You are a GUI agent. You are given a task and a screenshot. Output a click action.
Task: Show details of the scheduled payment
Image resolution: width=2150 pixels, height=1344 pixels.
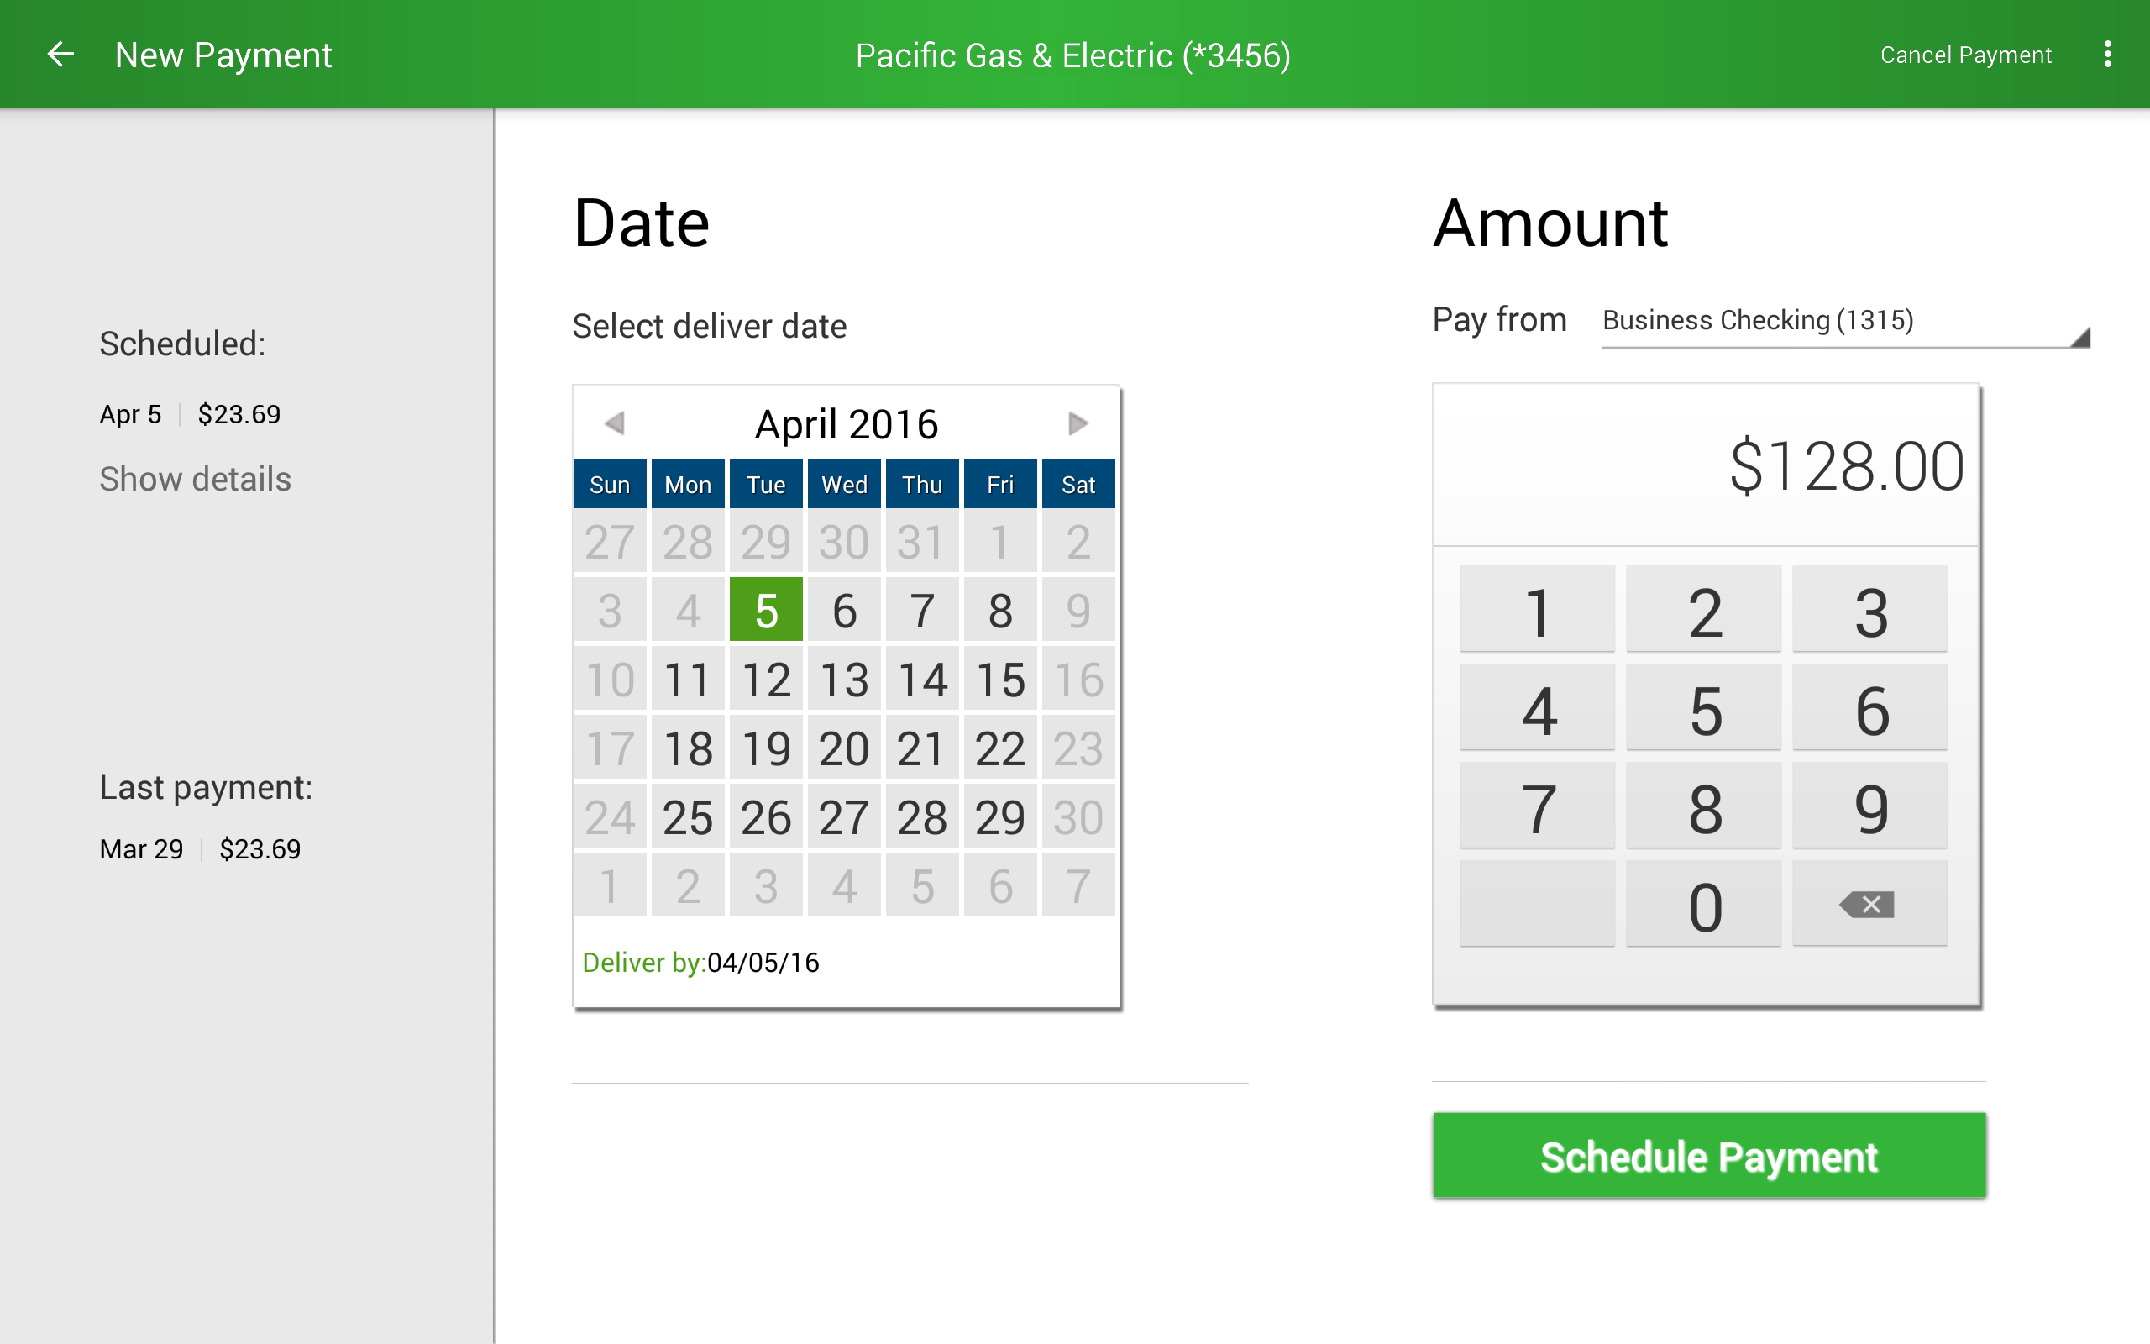[195, 479]
